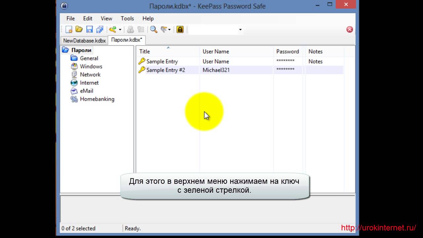Click the General folder icon
This screenshot has width=423, height=238.
point(74,58)
